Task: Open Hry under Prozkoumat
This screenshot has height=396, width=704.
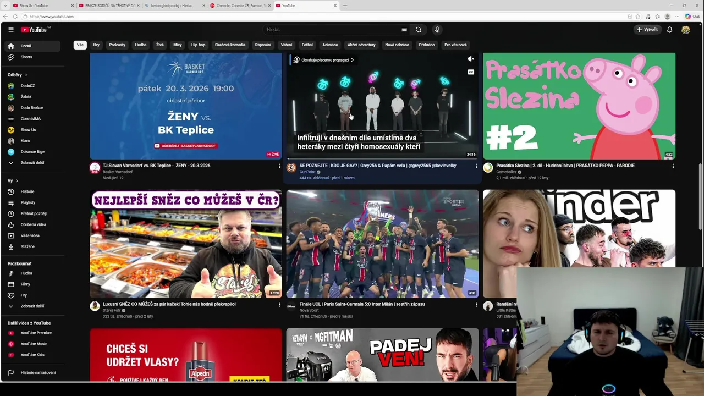Action: click(x=33, y=295)
